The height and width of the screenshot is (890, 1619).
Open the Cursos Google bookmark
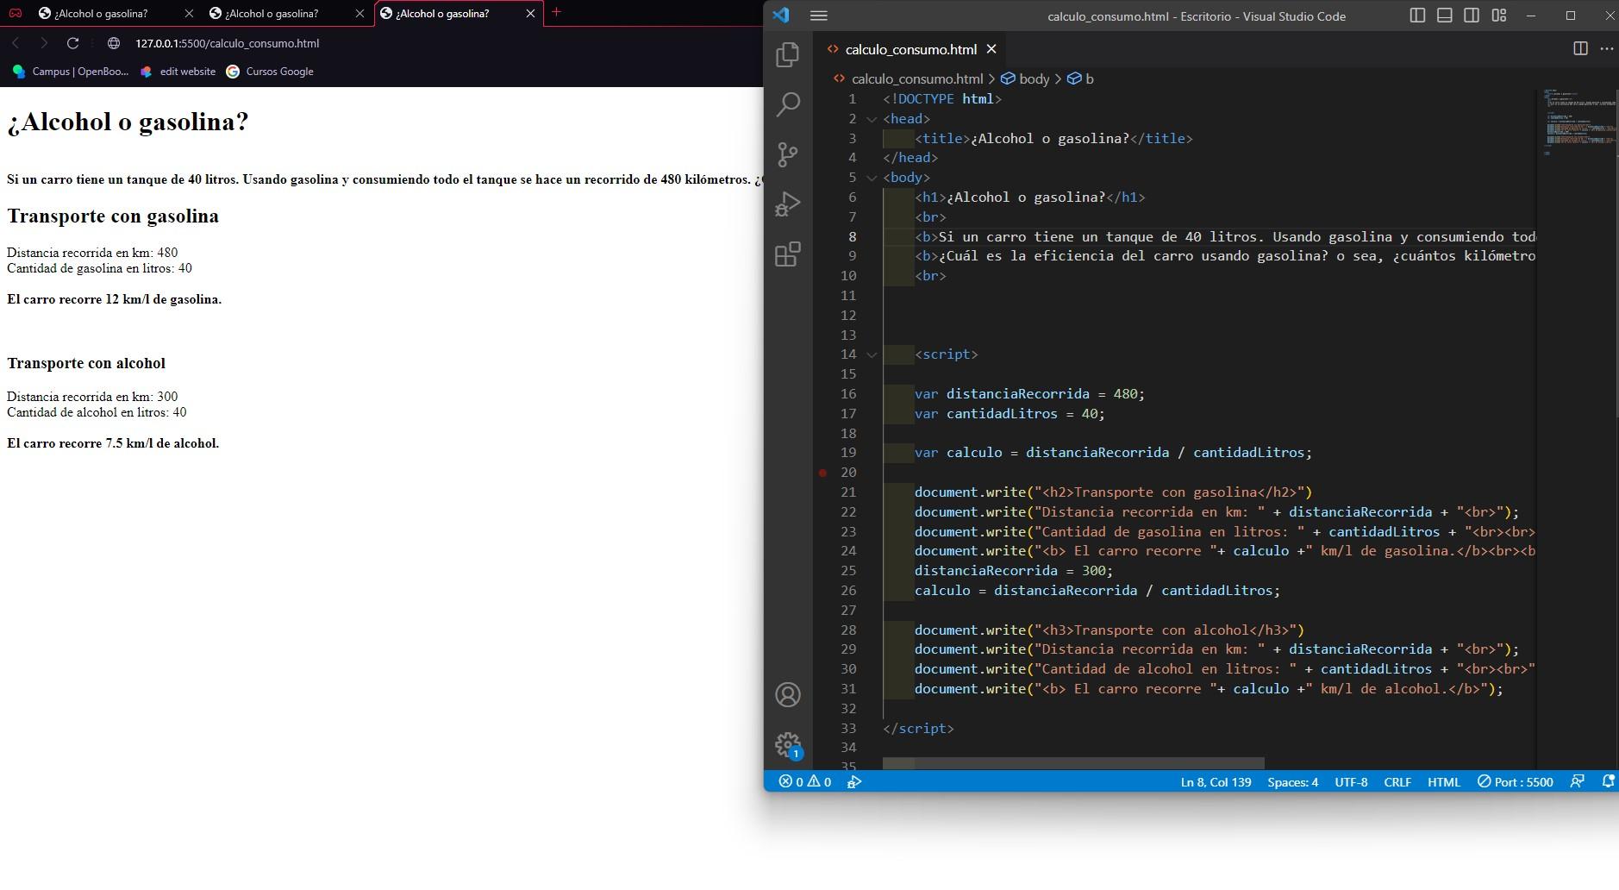click(270, 72)
